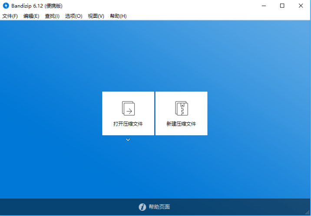Open the 编辑(E) menu
This screenshot has height=216, width=311.
tap(31, 16)
